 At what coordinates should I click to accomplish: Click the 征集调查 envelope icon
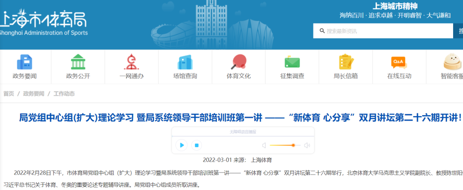point(292,62)
